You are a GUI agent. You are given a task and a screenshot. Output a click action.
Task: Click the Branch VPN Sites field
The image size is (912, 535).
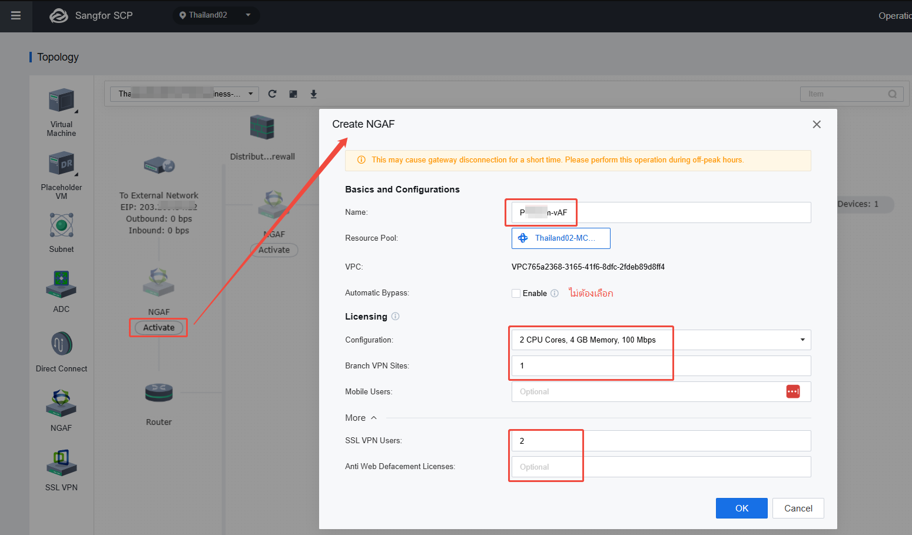click(x=661, y=366)
